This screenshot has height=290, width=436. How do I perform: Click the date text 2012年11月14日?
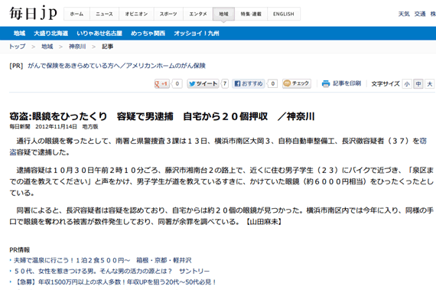[x=56, y=127]
